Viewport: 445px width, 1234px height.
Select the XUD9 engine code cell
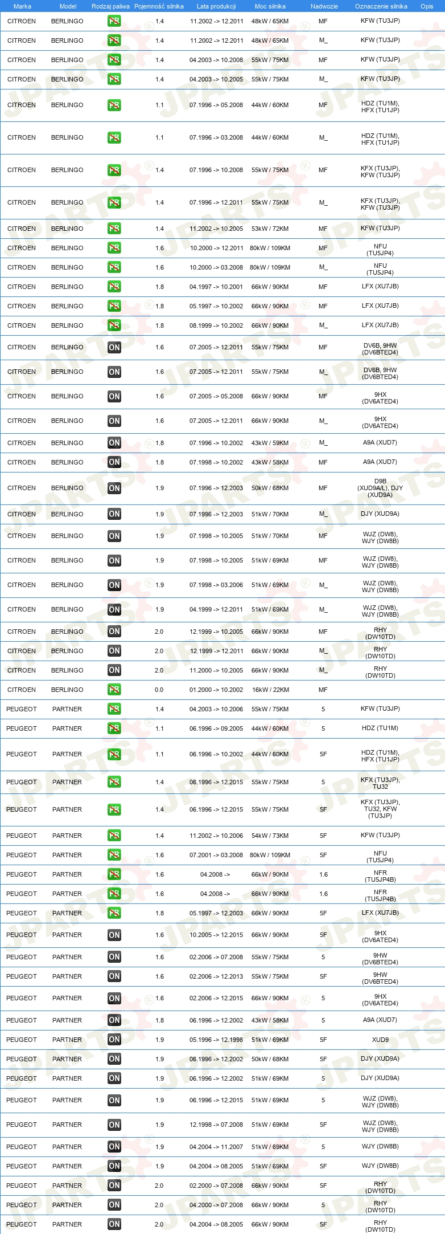coord(380,1040)
